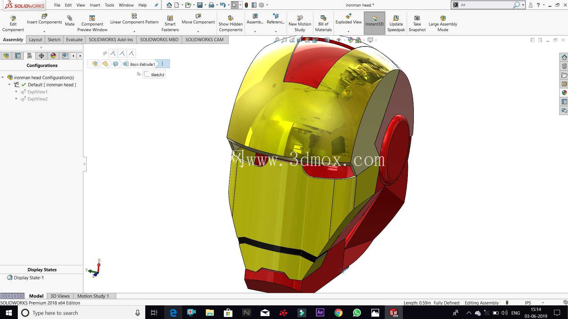Collapse the Default [ ironman head ] configuration
The height and width of the screenshot is (319, 568).
[9, 84]
